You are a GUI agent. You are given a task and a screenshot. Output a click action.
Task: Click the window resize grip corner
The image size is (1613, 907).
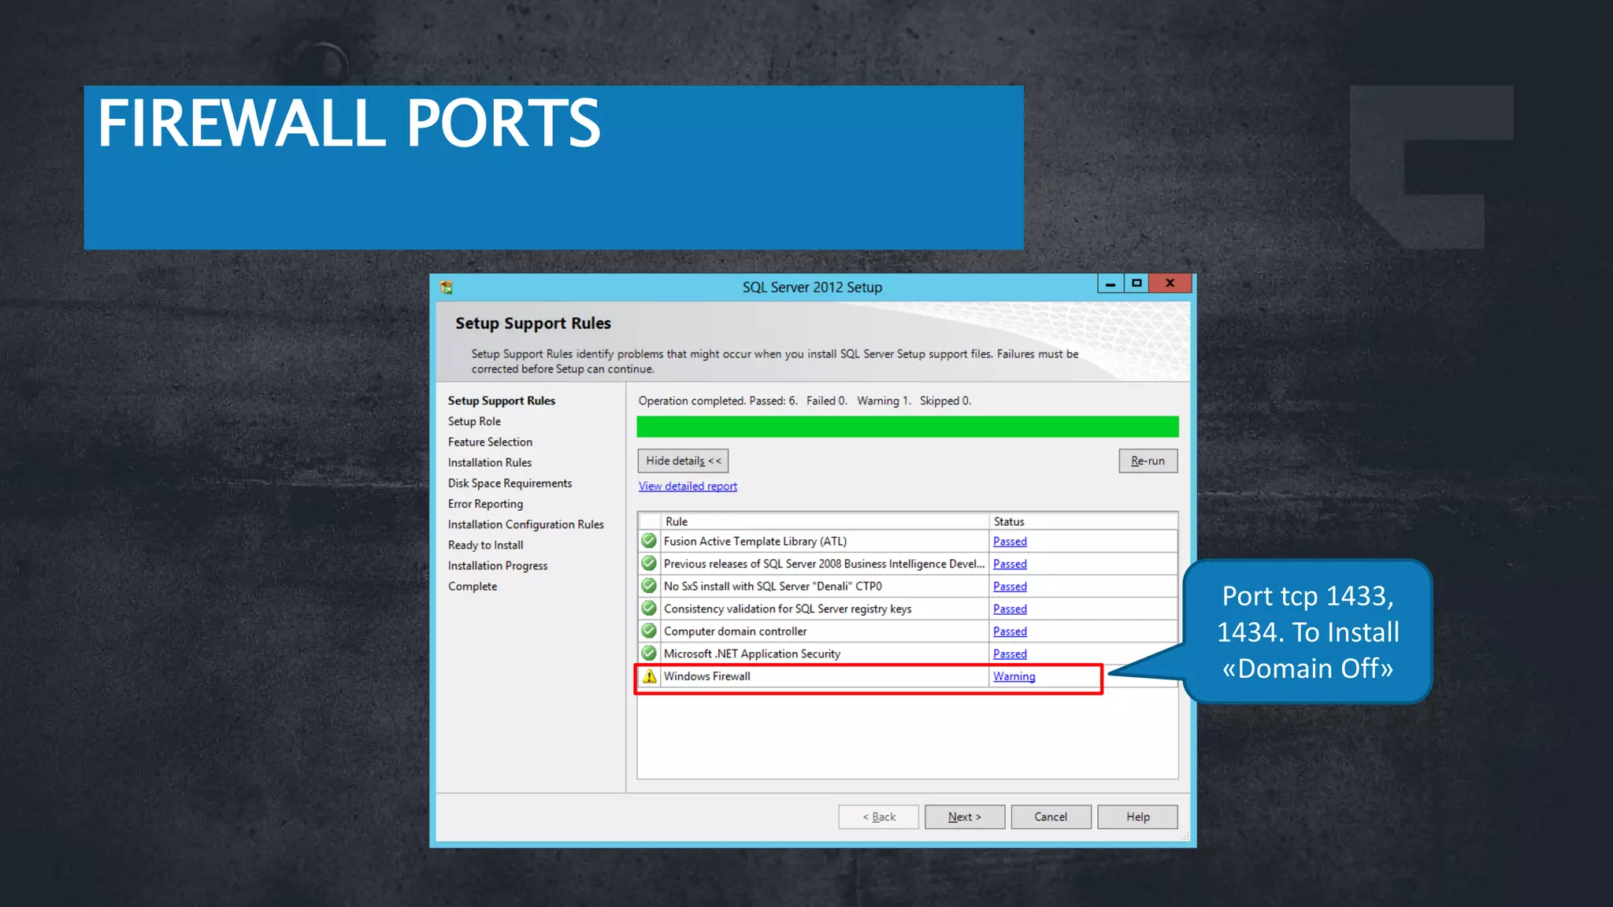click(x=1185, y=837)
